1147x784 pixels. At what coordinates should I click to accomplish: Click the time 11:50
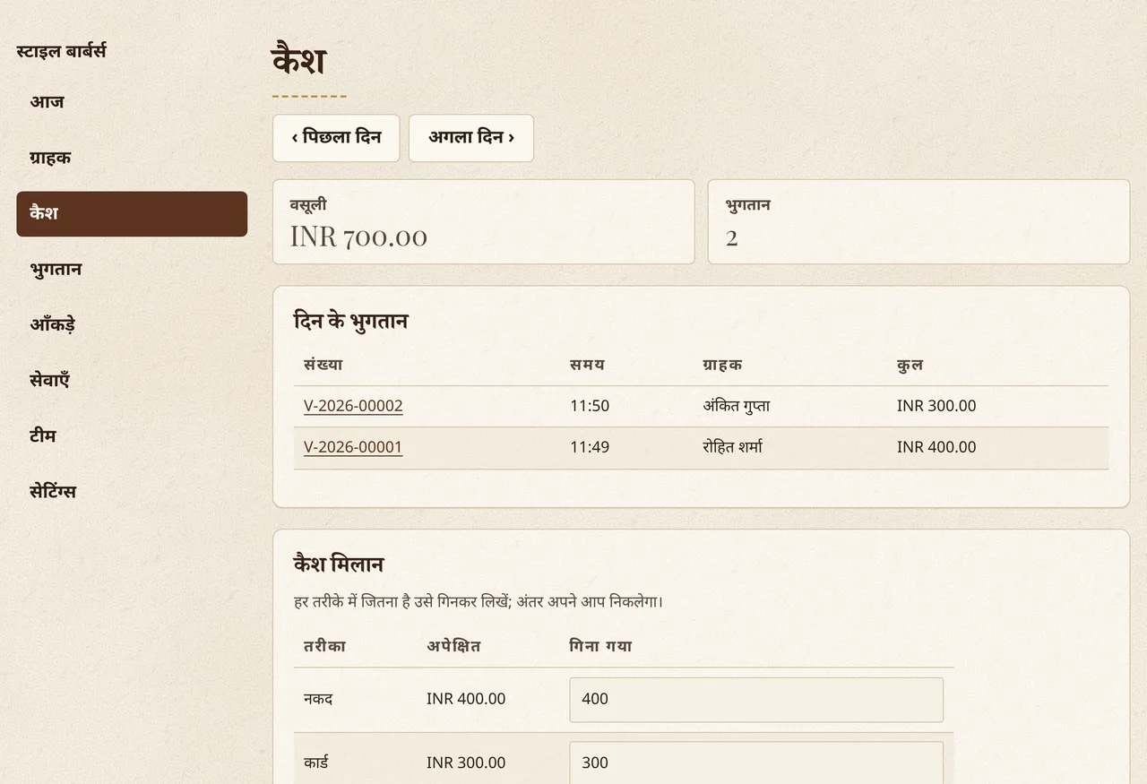click(590, 406)
